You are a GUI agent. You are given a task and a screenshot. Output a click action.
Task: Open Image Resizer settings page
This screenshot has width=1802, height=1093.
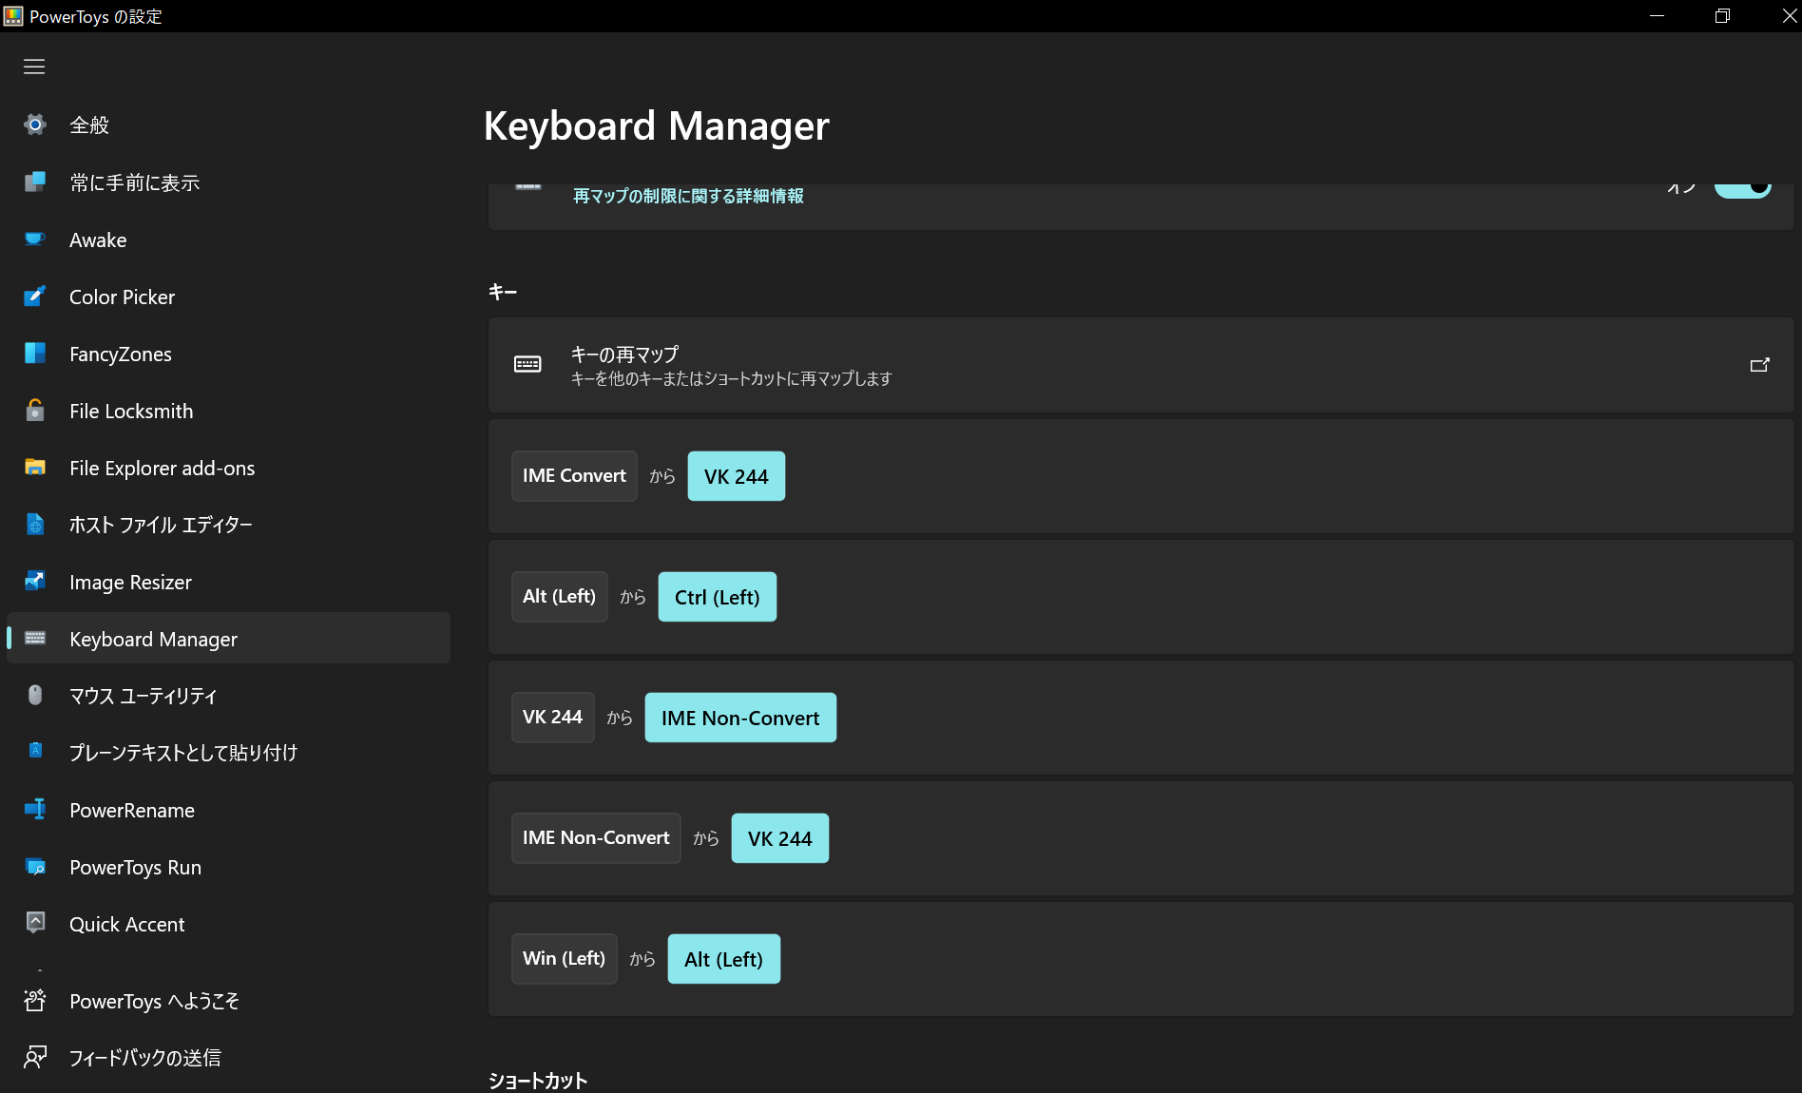point(228,582)
